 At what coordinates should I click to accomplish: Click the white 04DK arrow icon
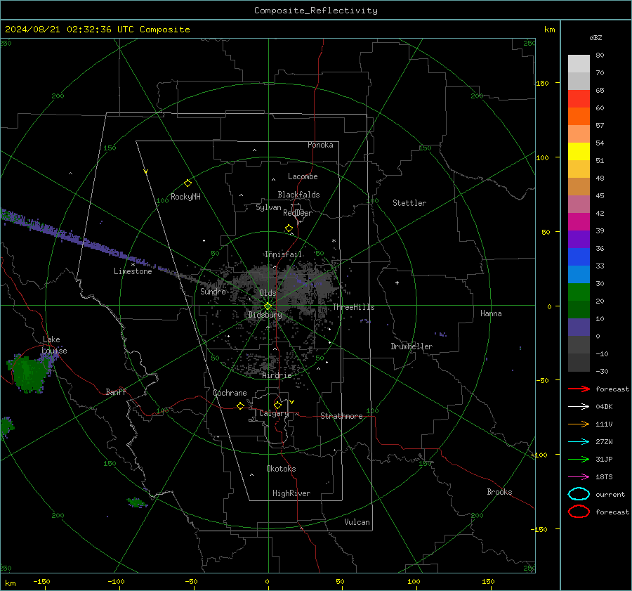tap(579, 407)
